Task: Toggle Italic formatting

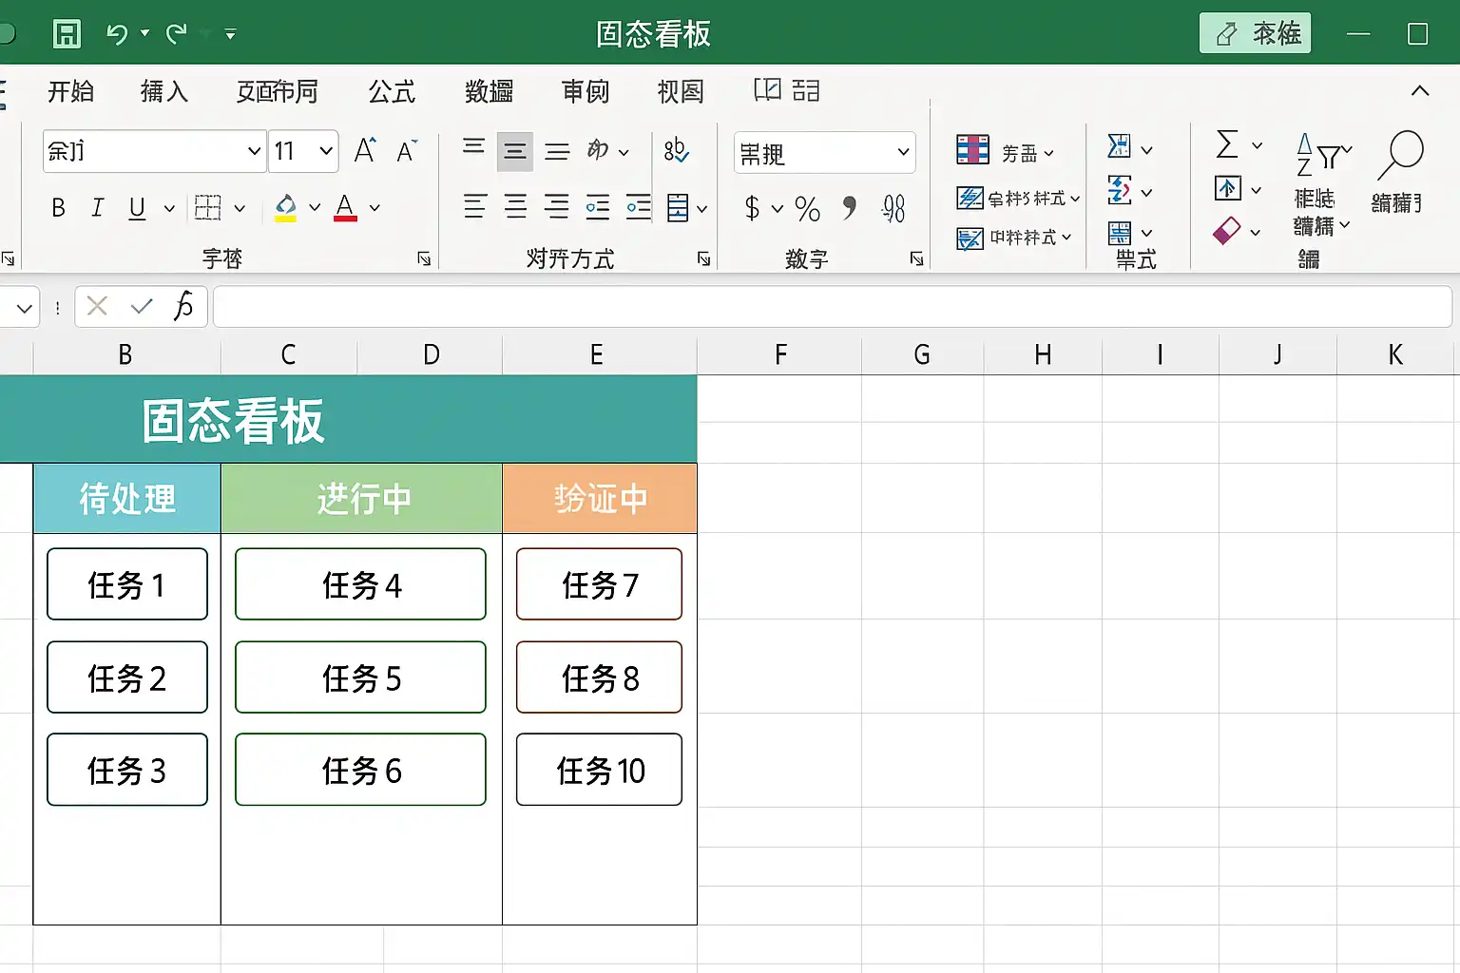Action: [97, 208]
